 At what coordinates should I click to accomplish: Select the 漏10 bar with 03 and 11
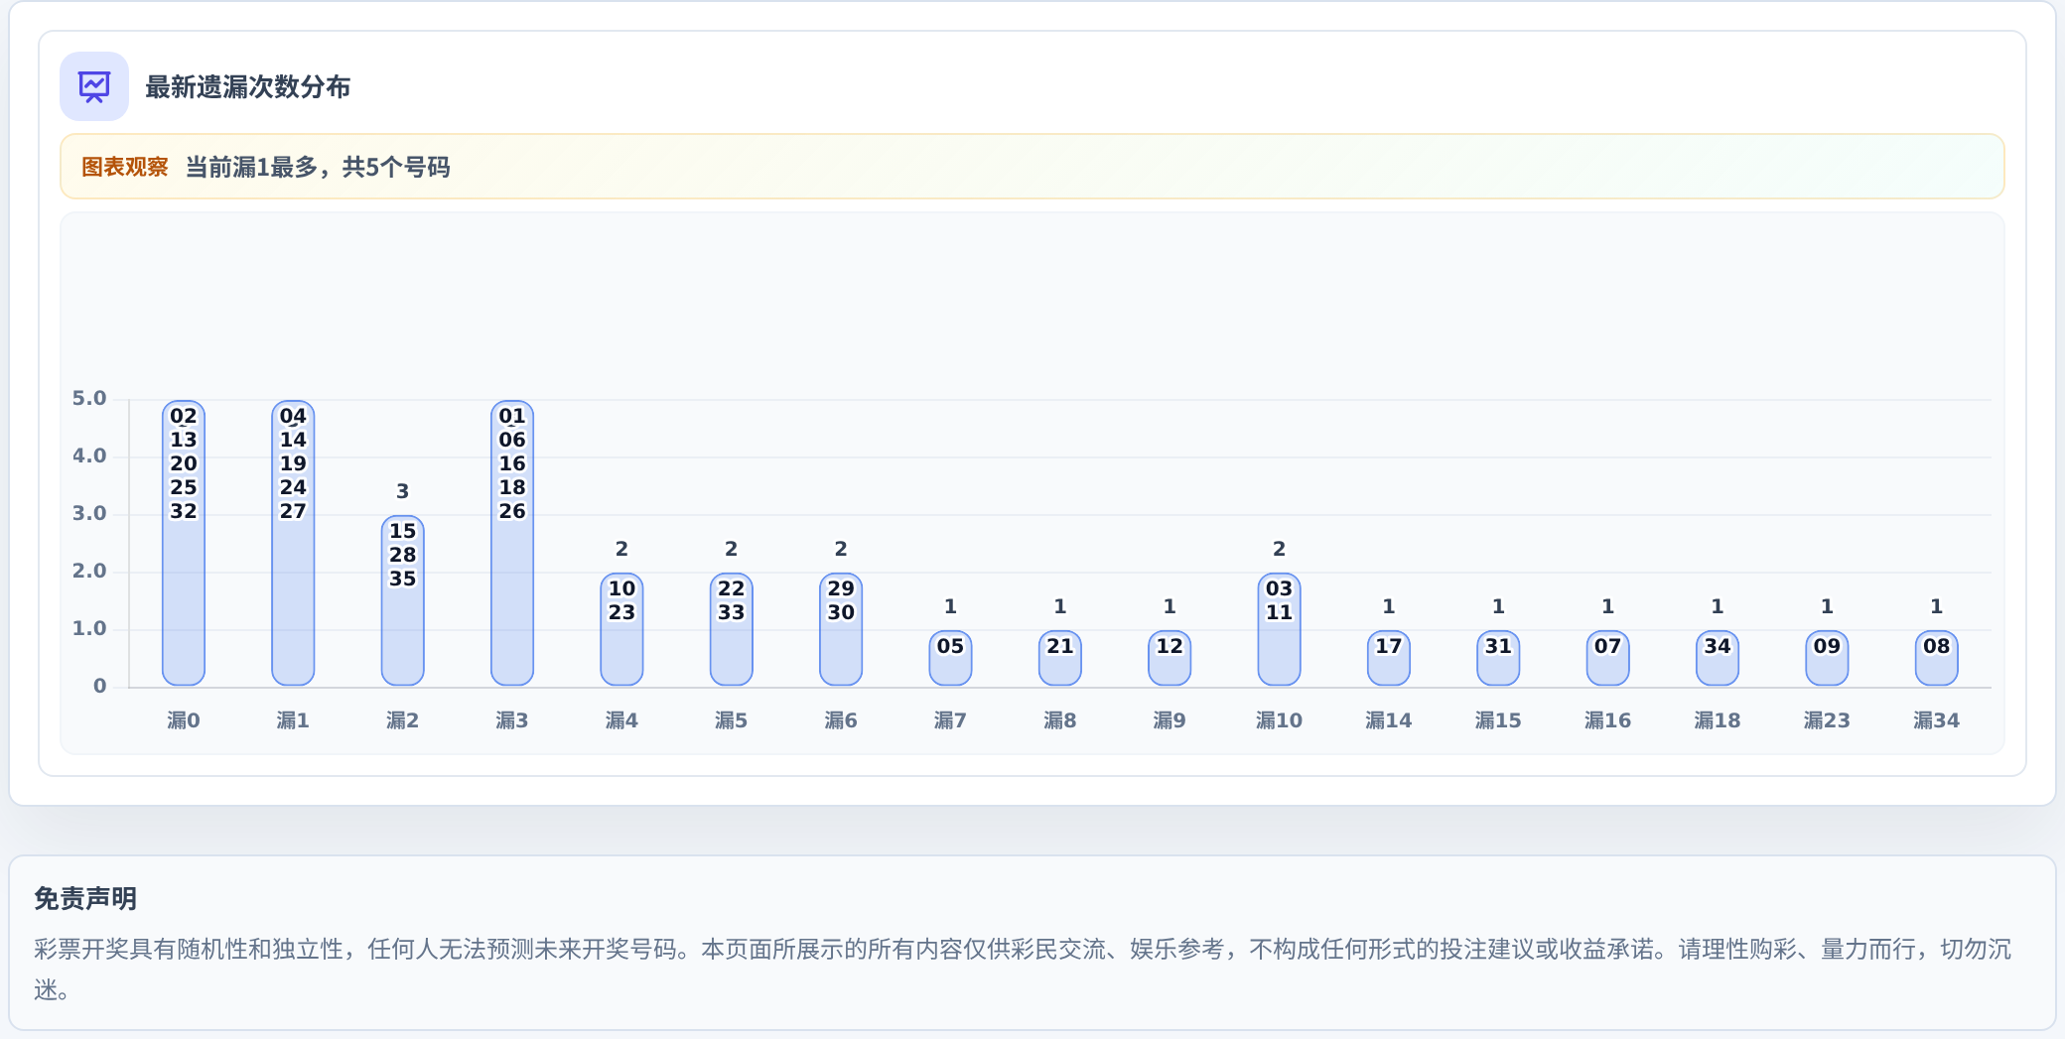pyautogui.click(x=1279, y=629)
